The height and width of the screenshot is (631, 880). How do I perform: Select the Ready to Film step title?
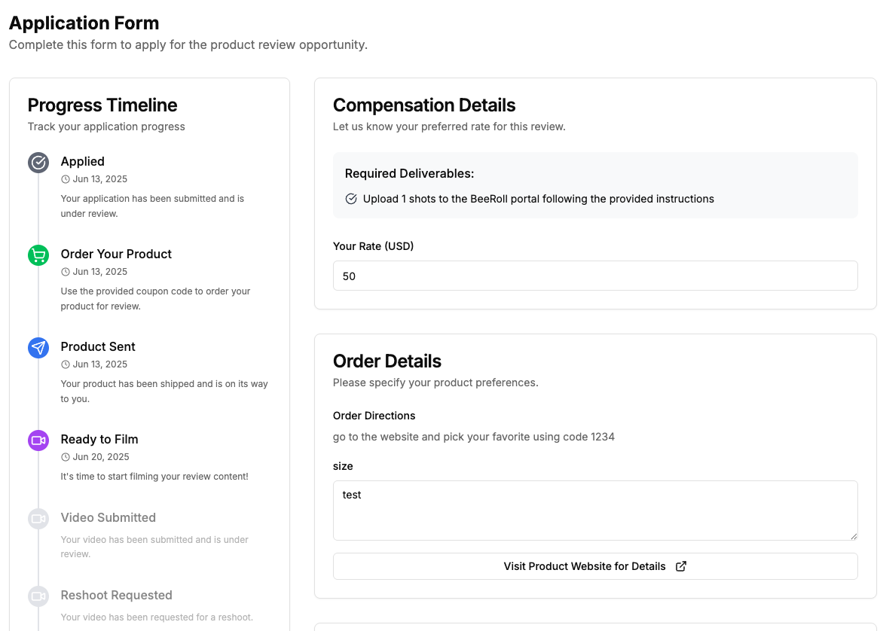click(99, 439)
